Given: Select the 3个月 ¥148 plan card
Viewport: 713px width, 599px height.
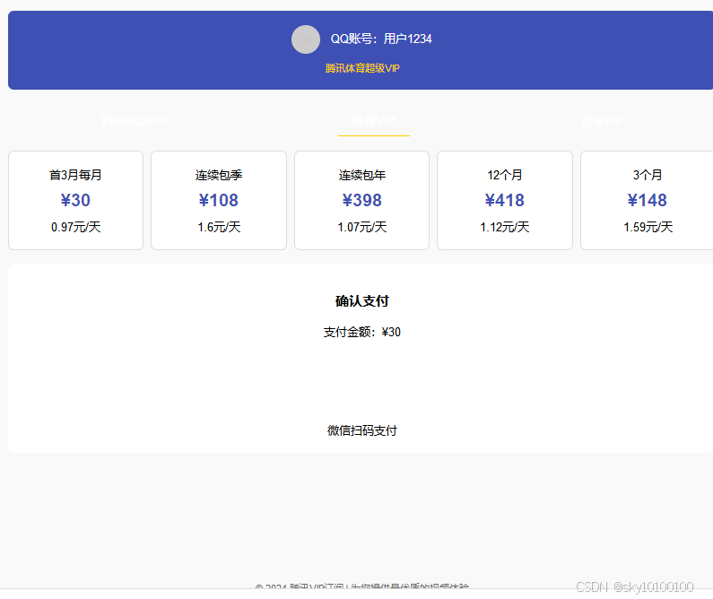Looking at the screenshot, I should (647, 201).
